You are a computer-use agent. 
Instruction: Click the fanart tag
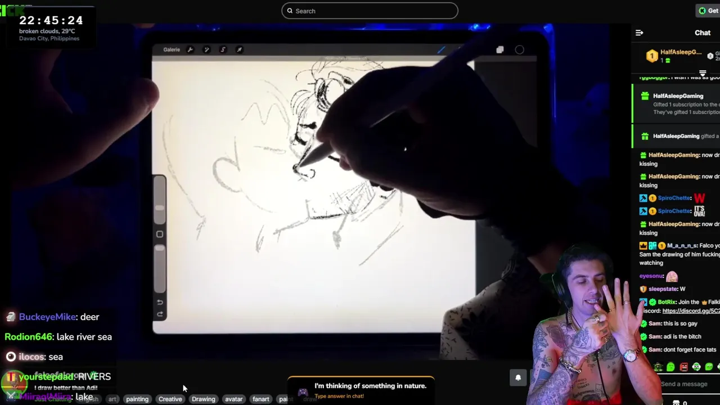coord(260,399)
